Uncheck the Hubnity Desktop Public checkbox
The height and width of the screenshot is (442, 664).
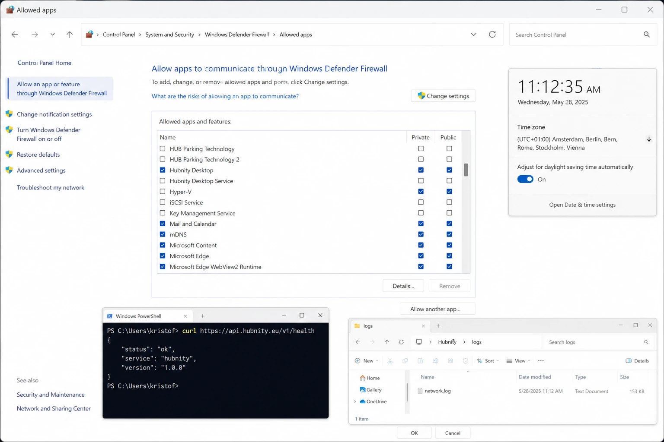click(x=449, y=170)
